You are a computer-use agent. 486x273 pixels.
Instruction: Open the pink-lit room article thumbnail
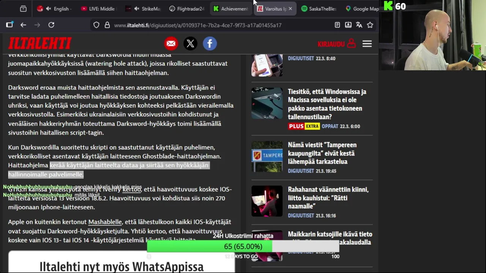(x=267, y=201)
